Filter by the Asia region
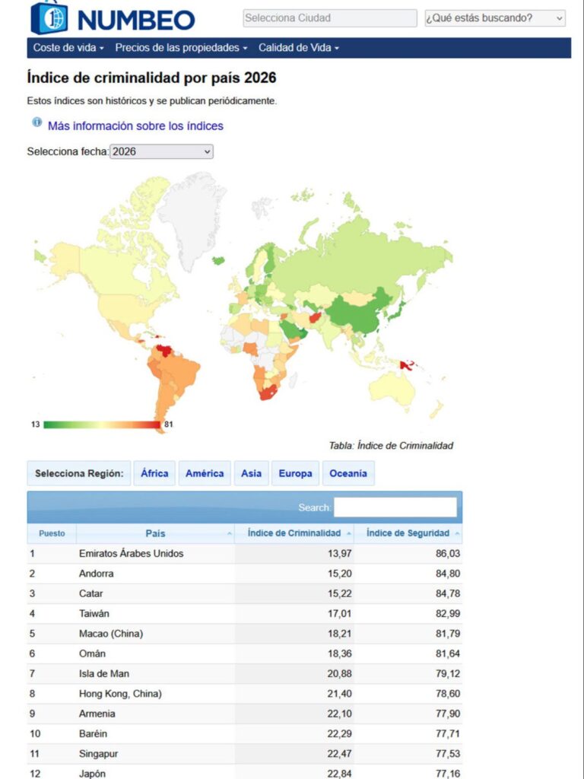The height and width of the screenshot is (779, 584). click(251, 473)
